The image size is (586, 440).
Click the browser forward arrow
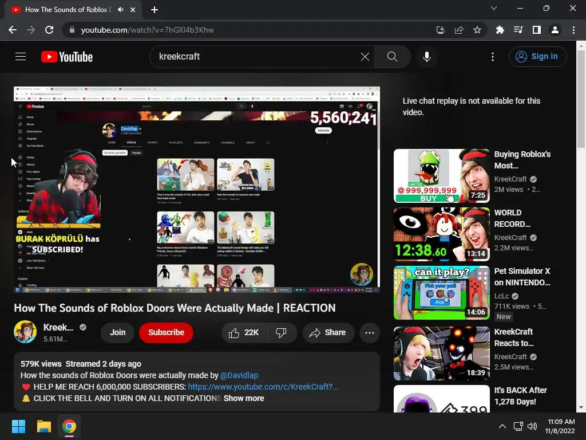tap(31, 30)
